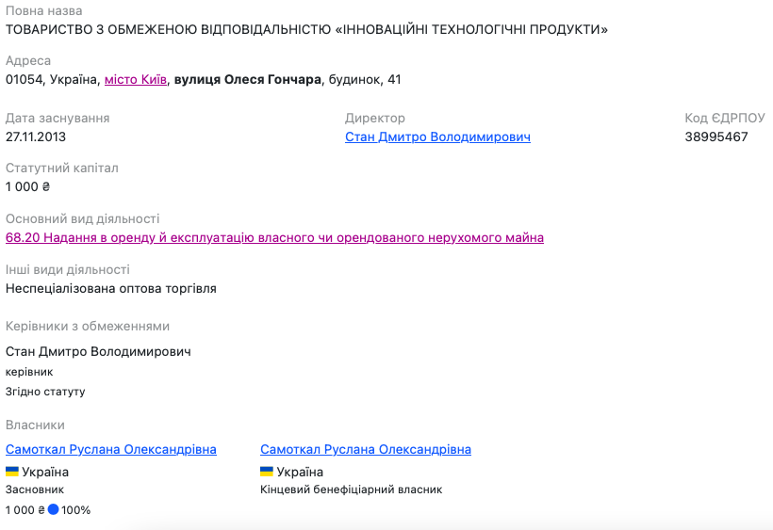
Task: Open the місто Київ address link
Action: click(x=136, y=80)
